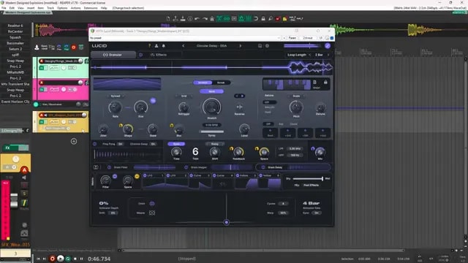Open Lucid settings gear icon
Image resolution: width=468 pixels, height=263 pixels.
(x=267, y=46)
